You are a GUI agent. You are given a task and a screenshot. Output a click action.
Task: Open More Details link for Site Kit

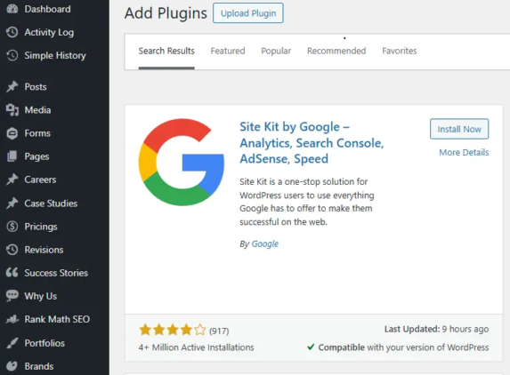point(464,152)
